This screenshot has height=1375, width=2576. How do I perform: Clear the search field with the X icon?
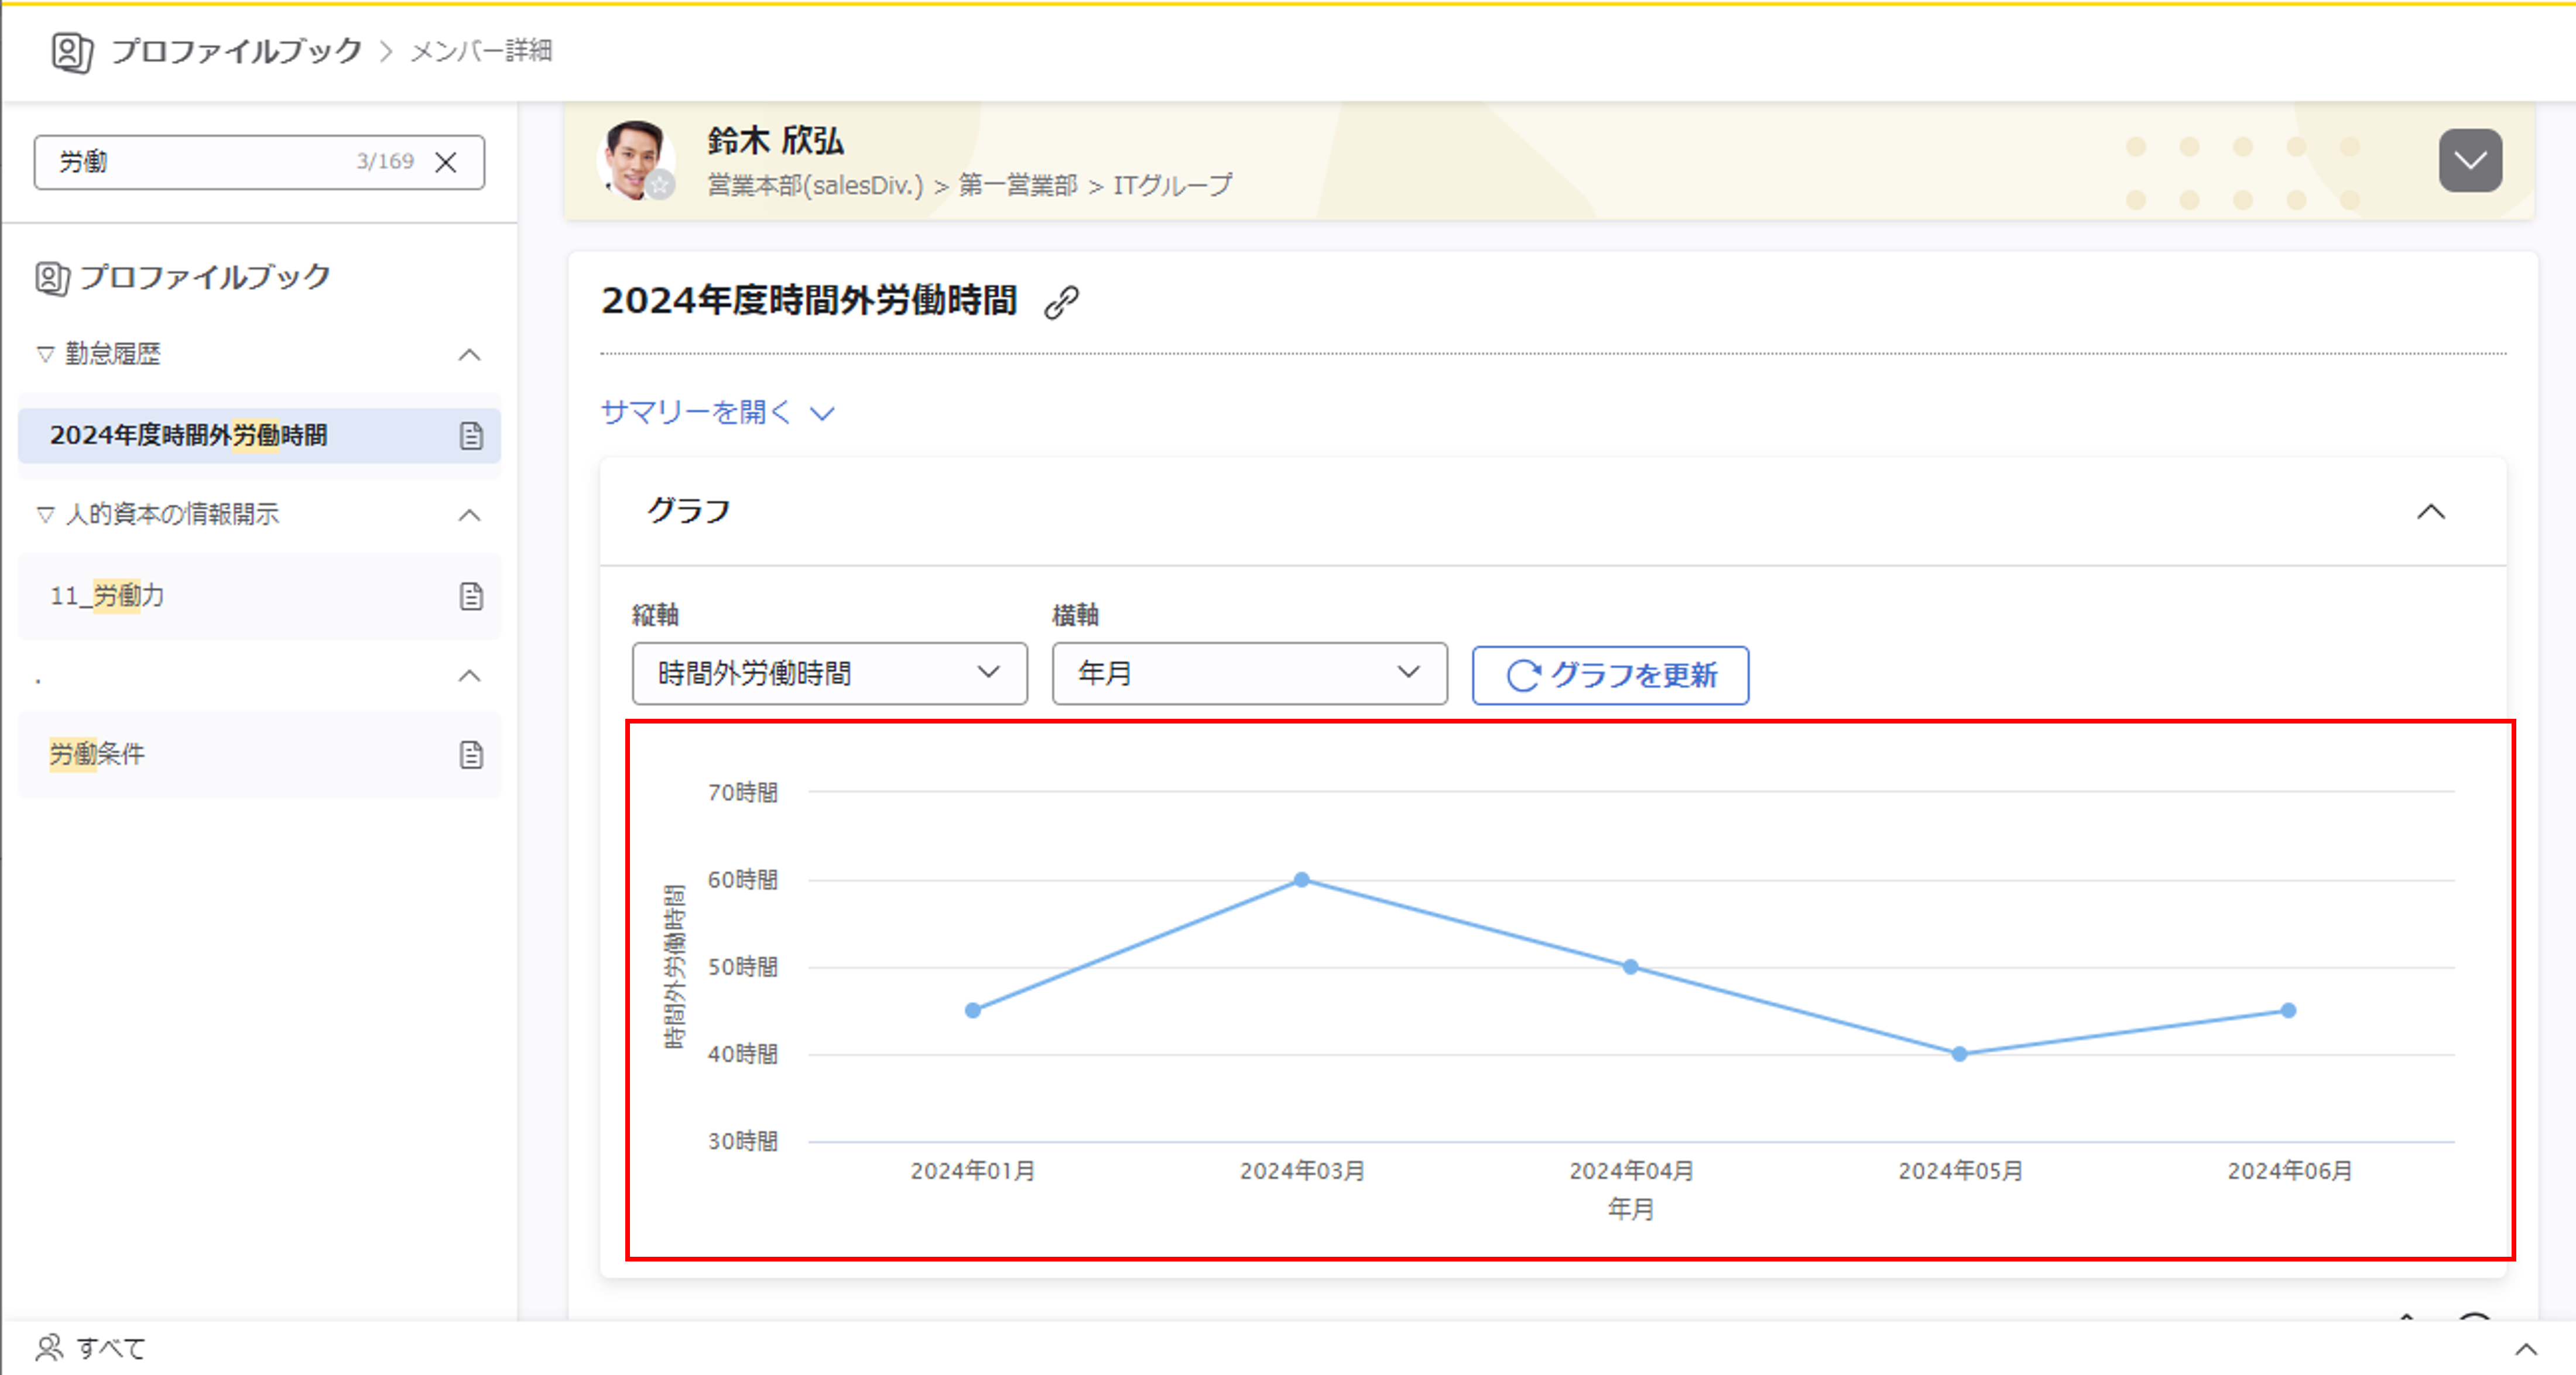click(x=446, y=162)
